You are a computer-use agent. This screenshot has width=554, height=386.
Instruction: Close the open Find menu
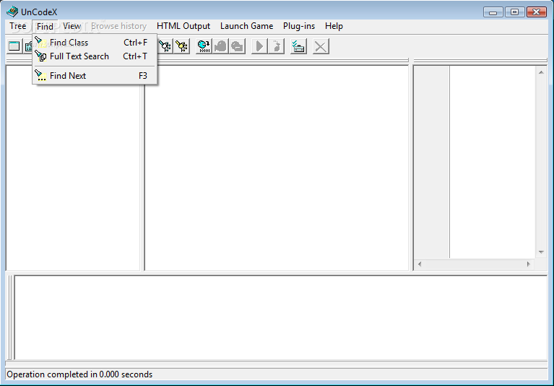[45, 26]
